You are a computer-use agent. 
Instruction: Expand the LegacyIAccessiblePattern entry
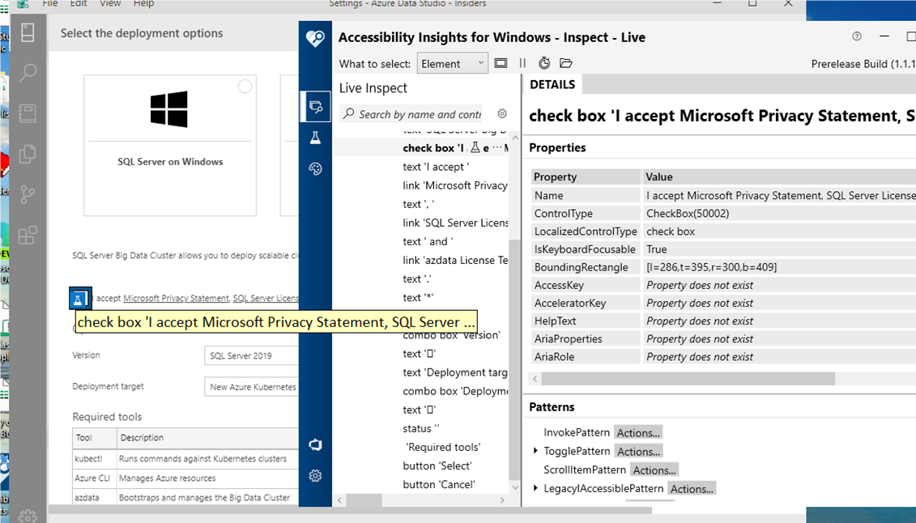535,488
